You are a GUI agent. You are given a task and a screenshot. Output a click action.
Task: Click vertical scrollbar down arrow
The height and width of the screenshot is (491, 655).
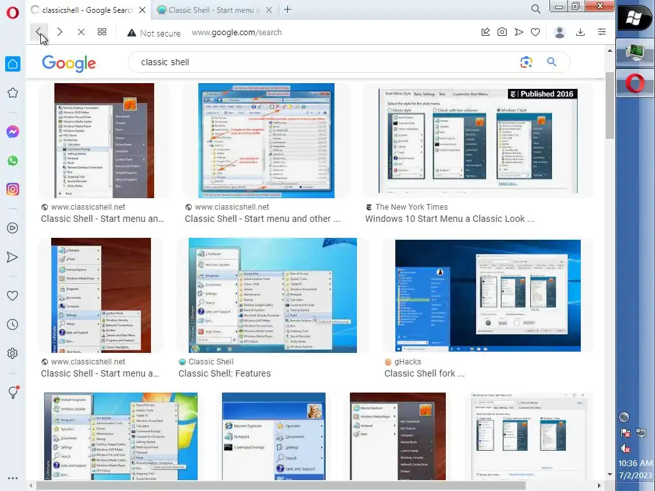click(610, 474)
